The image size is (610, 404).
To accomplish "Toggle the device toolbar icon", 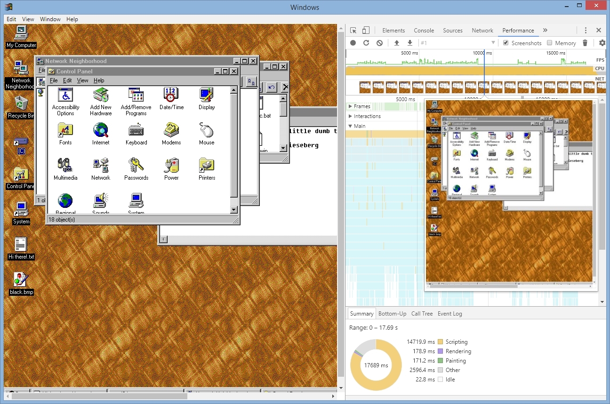I will pos(366,31).
